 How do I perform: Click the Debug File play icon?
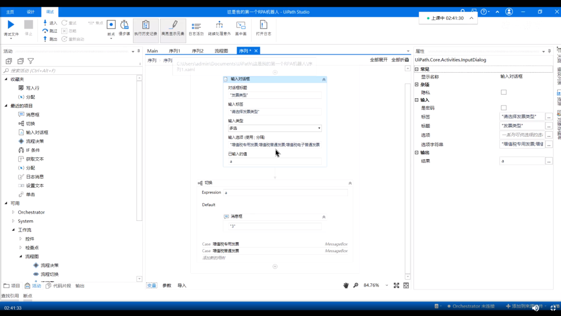point(11,25)
